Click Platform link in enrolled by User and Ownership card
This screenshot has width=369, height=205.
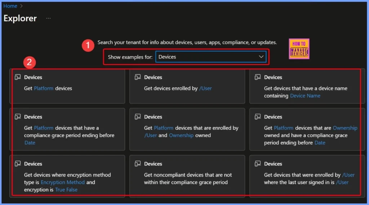pyautogui.click(x=164, y=128)
